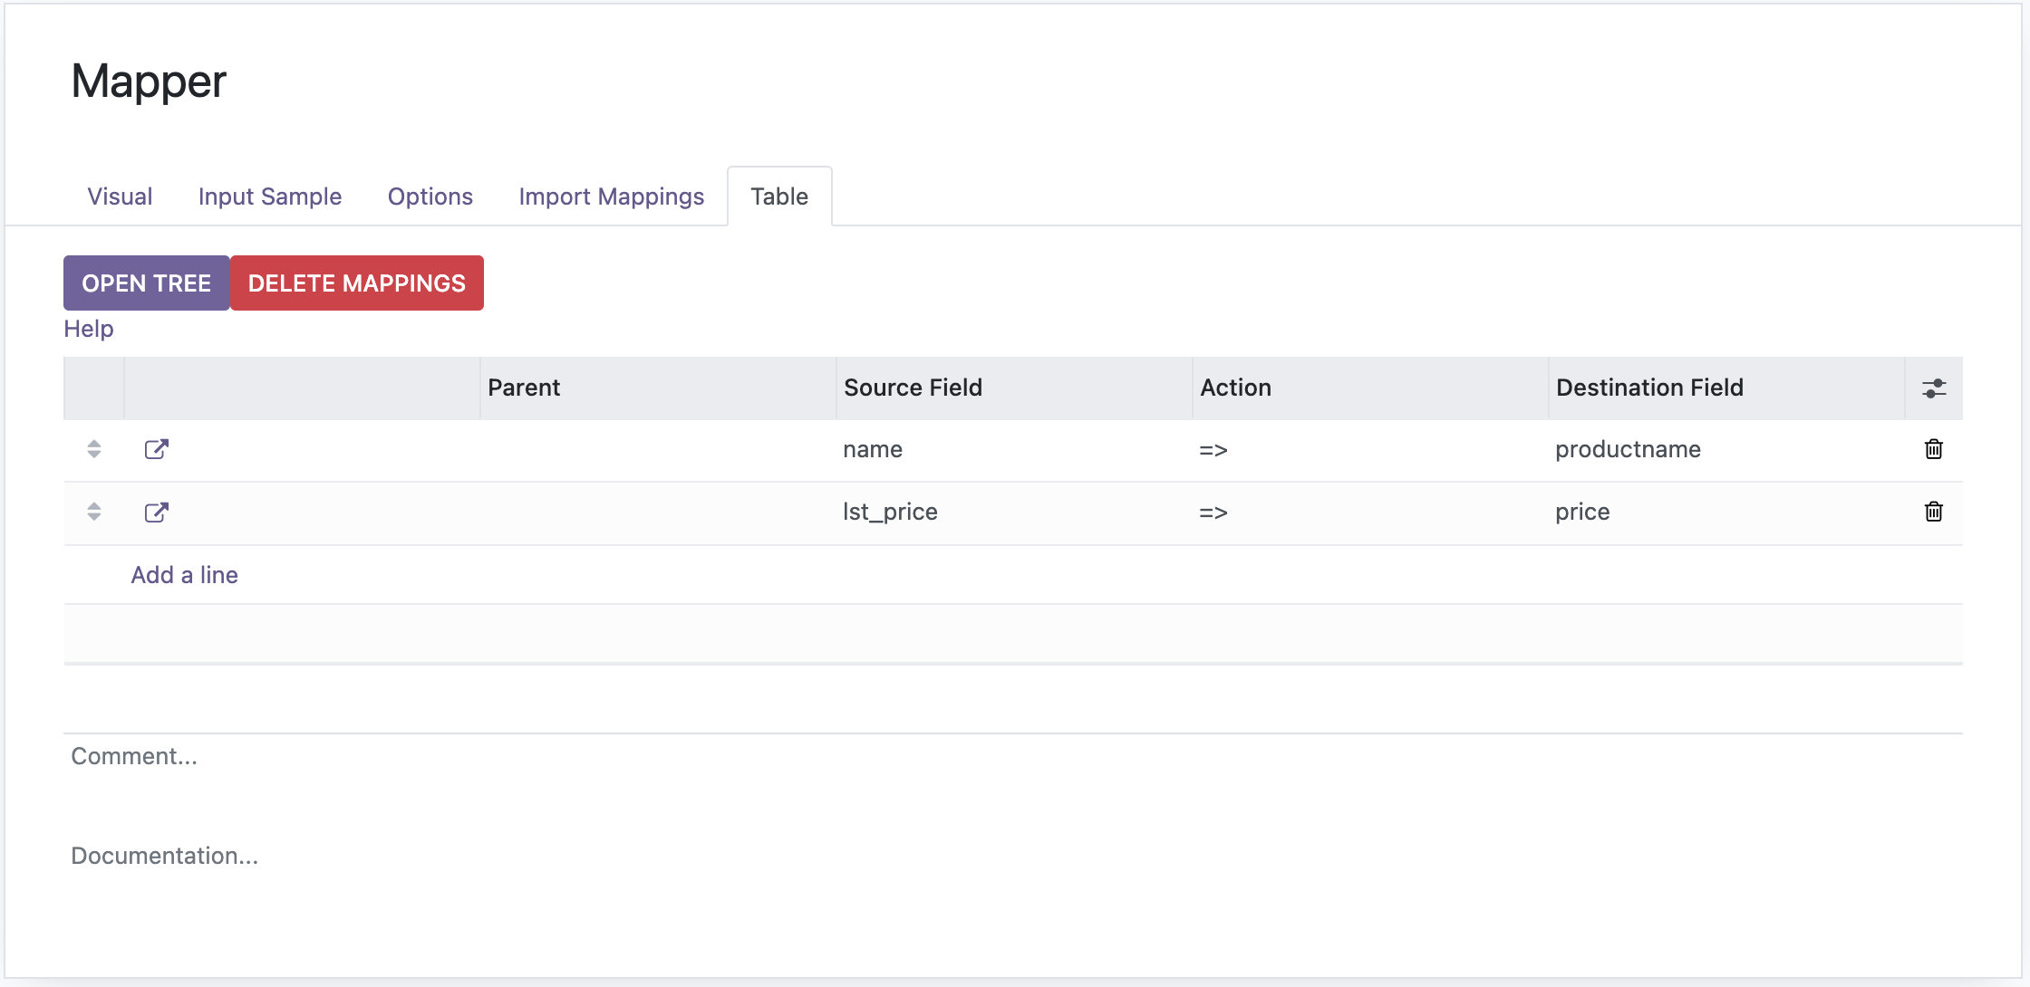Viewport: 2030px width, 987px height.
Task: Select the 'lst_price' source field cell
Action: click(1014, 512)
